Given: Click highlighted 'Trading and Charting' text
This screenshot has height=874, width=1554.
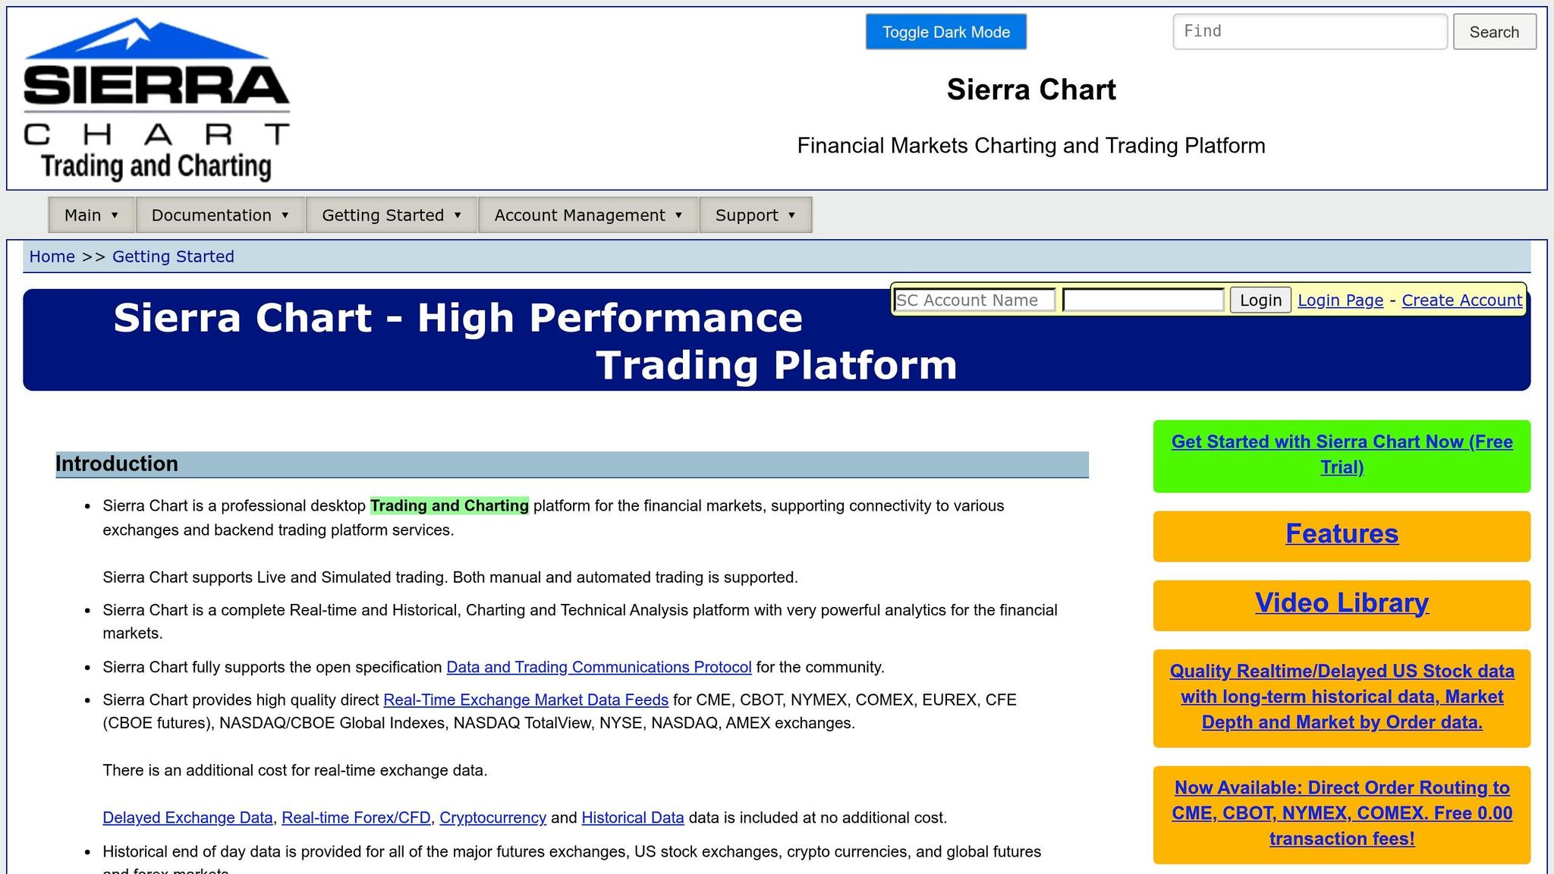Looking at the screenshot, I should (449, 506).
